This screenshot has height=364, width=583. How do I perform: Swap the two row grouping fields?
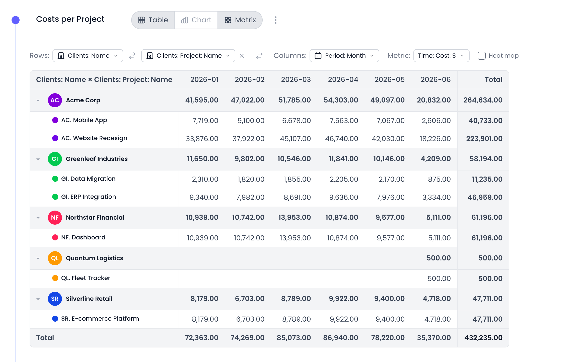[132, 56]
